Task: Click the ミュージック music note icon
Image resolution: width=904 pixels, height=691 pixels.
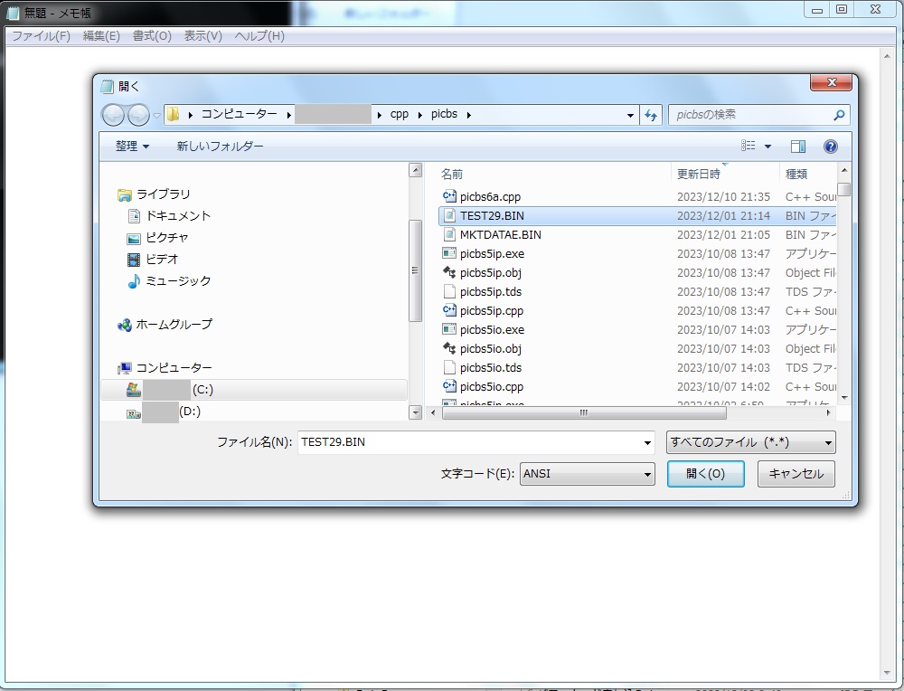Action: tap(134, 281)
